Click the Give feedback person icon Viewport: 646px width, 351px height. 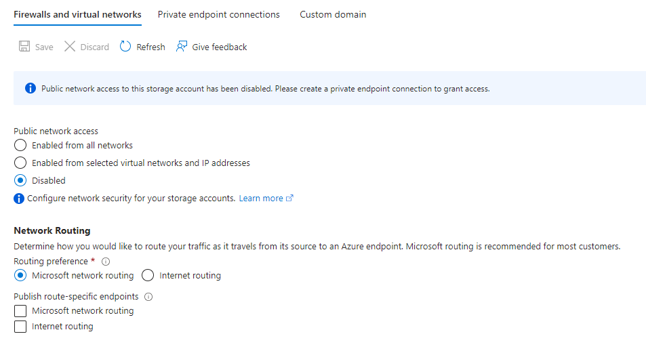(181, 47)
